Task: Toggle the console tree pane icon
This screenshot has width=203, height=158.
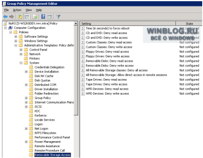Action: point(26,17)
